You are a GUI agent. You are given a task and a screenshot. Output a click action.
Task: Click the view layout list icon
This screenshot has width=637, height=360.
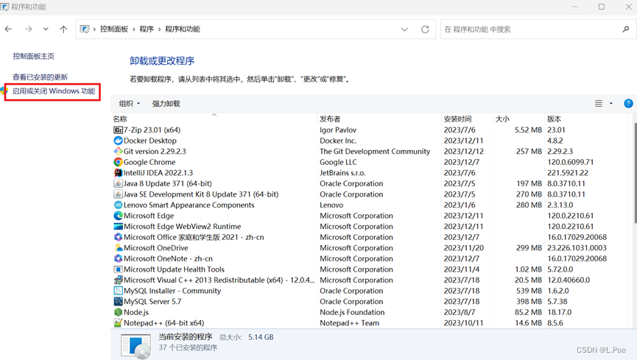(599, 104)
